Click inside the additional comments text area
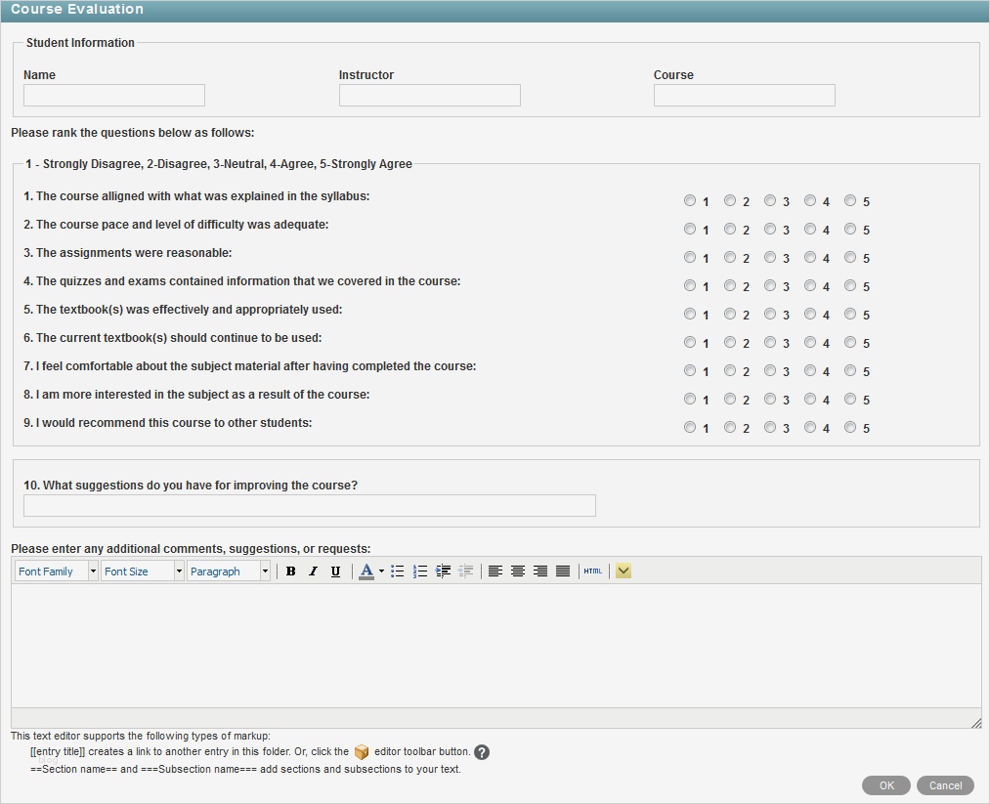Viewport: 990px width, 804px height. click(495, 646)
